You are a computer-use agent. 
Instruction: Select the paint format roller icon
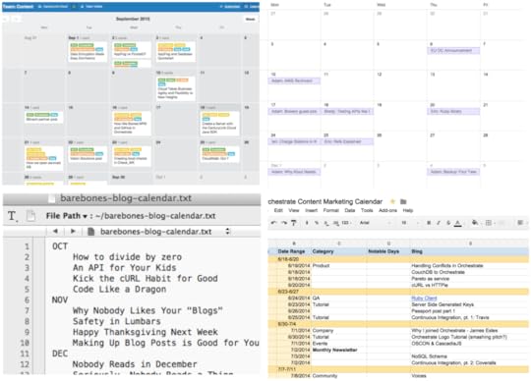[x=294, y=223]
